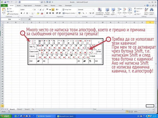Switch to Sheet2 worksheet tab
This screenshot has height=118, width=158.
(20, 109)
